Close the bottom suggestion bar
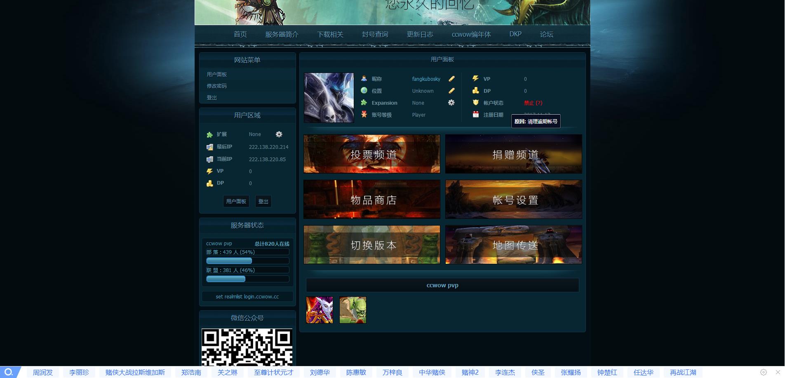This screenshot has height=378, width=785. pos(778,372)
